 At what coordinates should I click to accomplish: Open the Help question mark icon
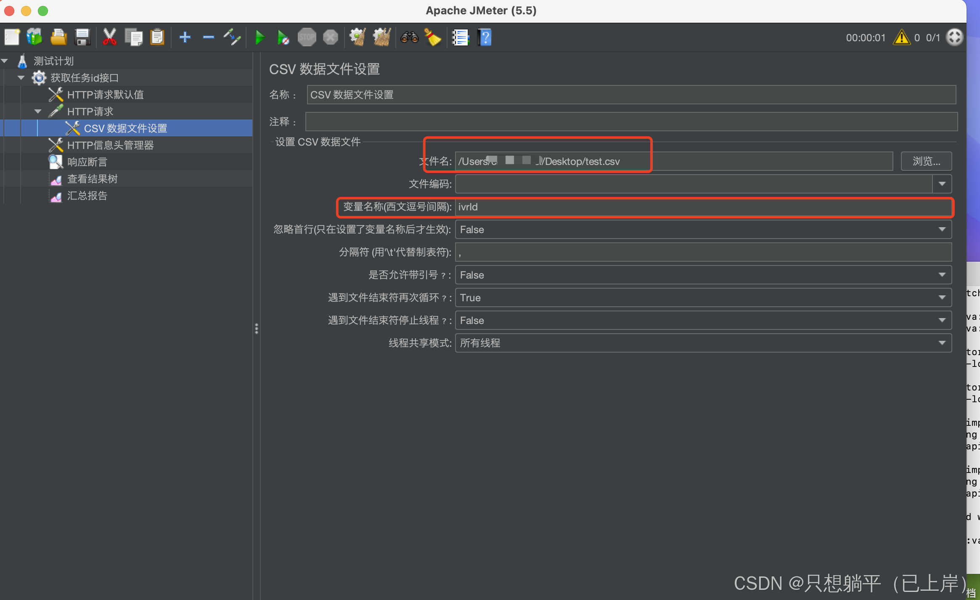[485, 38]
